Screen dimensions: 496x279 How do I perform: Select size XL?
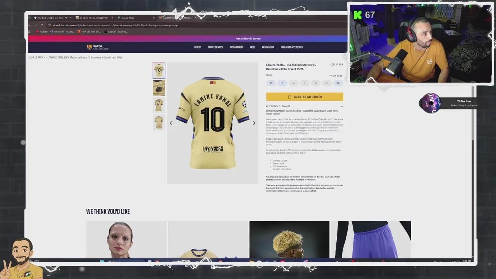tap(316, 83)
